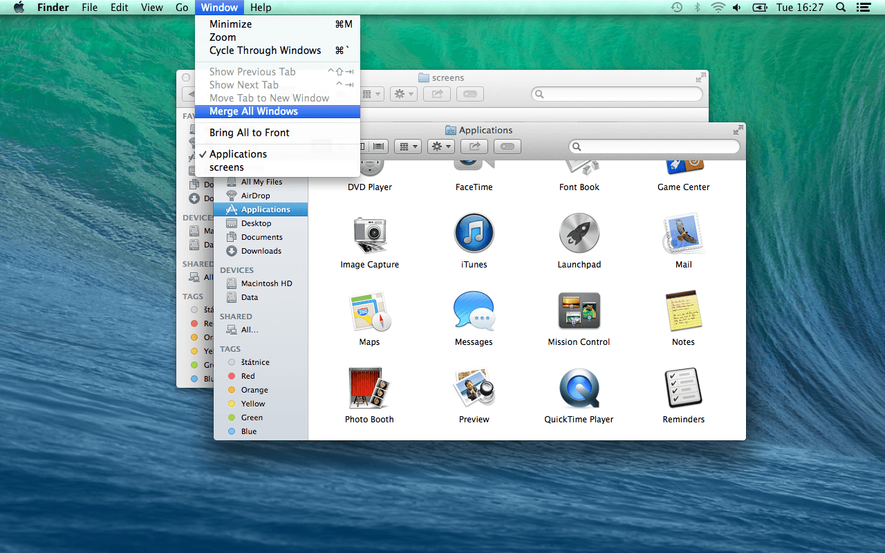Open the DVD Player app icon
The image size is (885, 553).
[370, 169]
